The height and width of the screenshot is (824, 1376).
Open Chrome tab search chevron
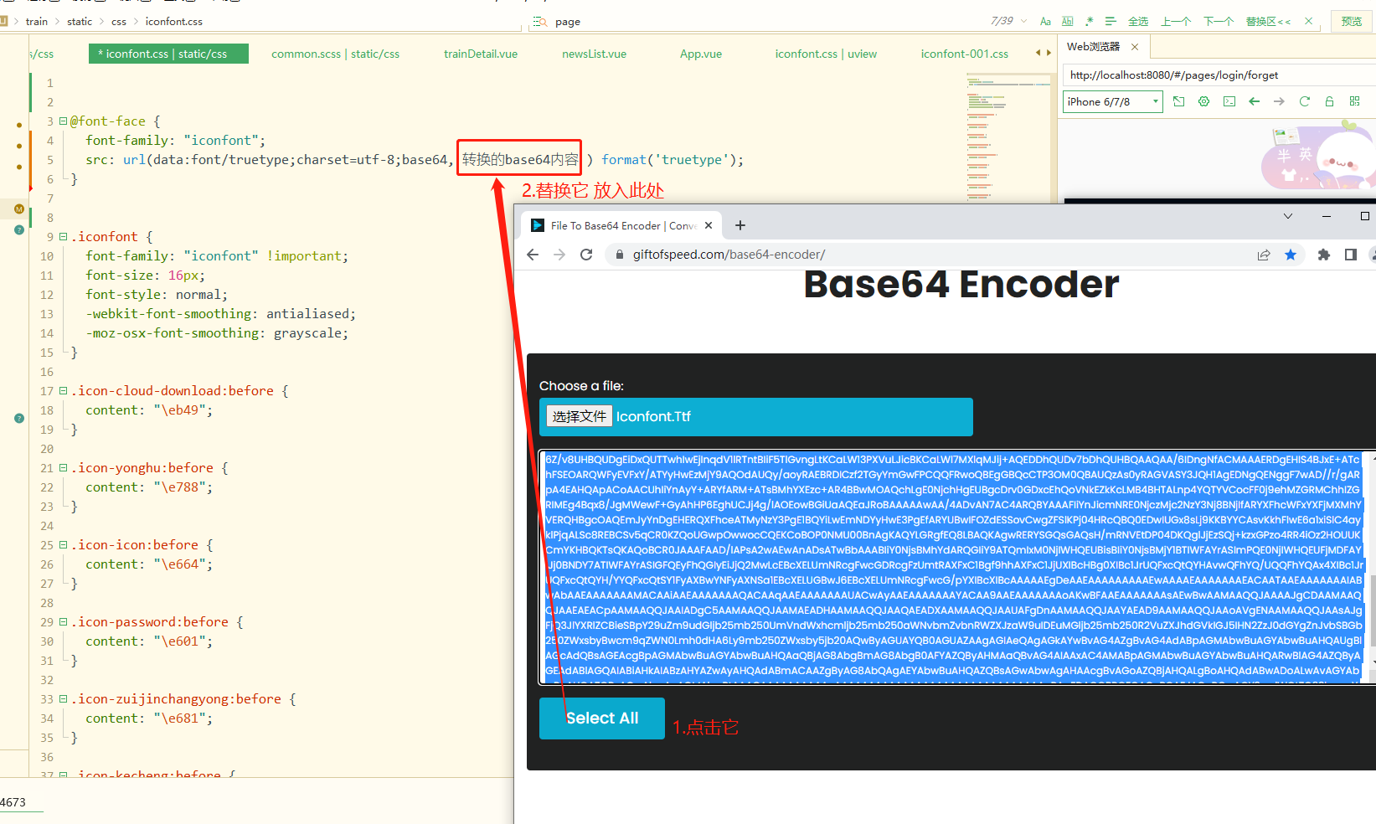click(x=1288, y=216)
